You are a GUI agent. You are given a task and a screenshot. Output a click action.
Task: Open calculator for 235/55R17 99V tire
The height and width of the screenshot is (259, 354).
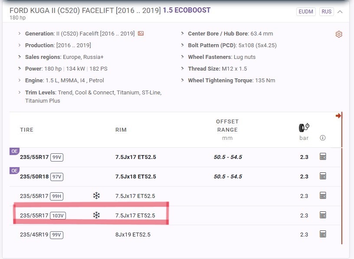(x=322, y=157)
